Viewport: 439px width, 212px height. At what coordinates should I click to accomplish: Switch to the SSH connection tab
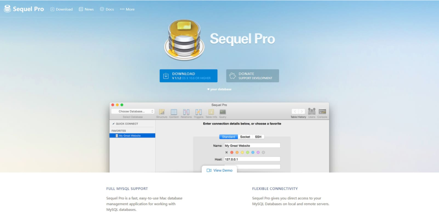pyautogui.click(x=258, y=137)
